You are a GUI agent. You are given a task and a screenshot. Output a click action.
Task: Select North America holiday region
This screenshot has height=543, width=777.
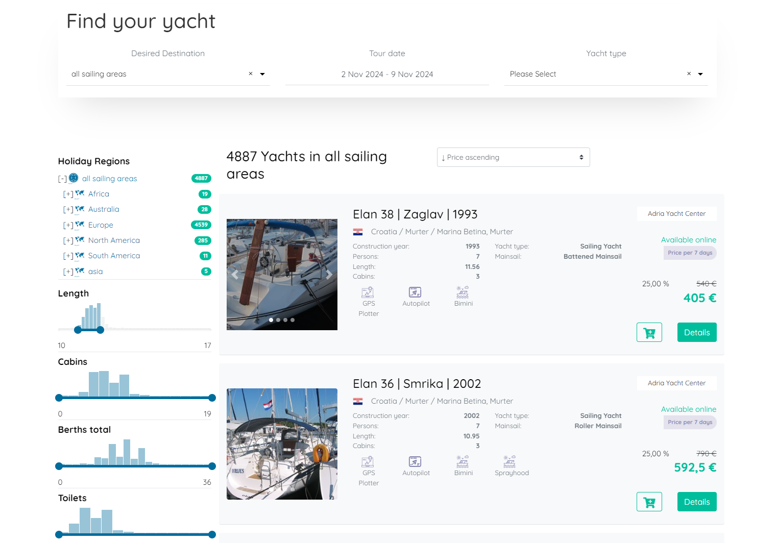114,240
